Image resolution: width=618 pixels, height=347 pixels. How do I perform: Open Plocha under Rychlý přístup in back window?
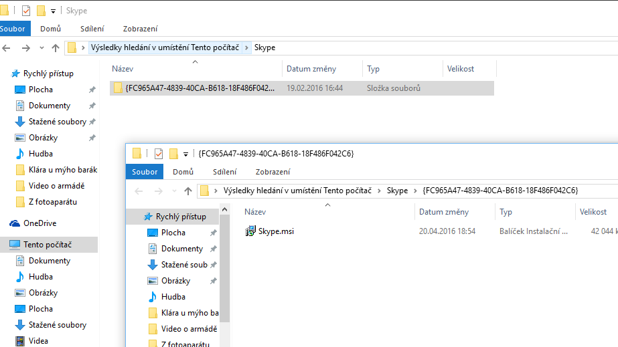(41, 90)
